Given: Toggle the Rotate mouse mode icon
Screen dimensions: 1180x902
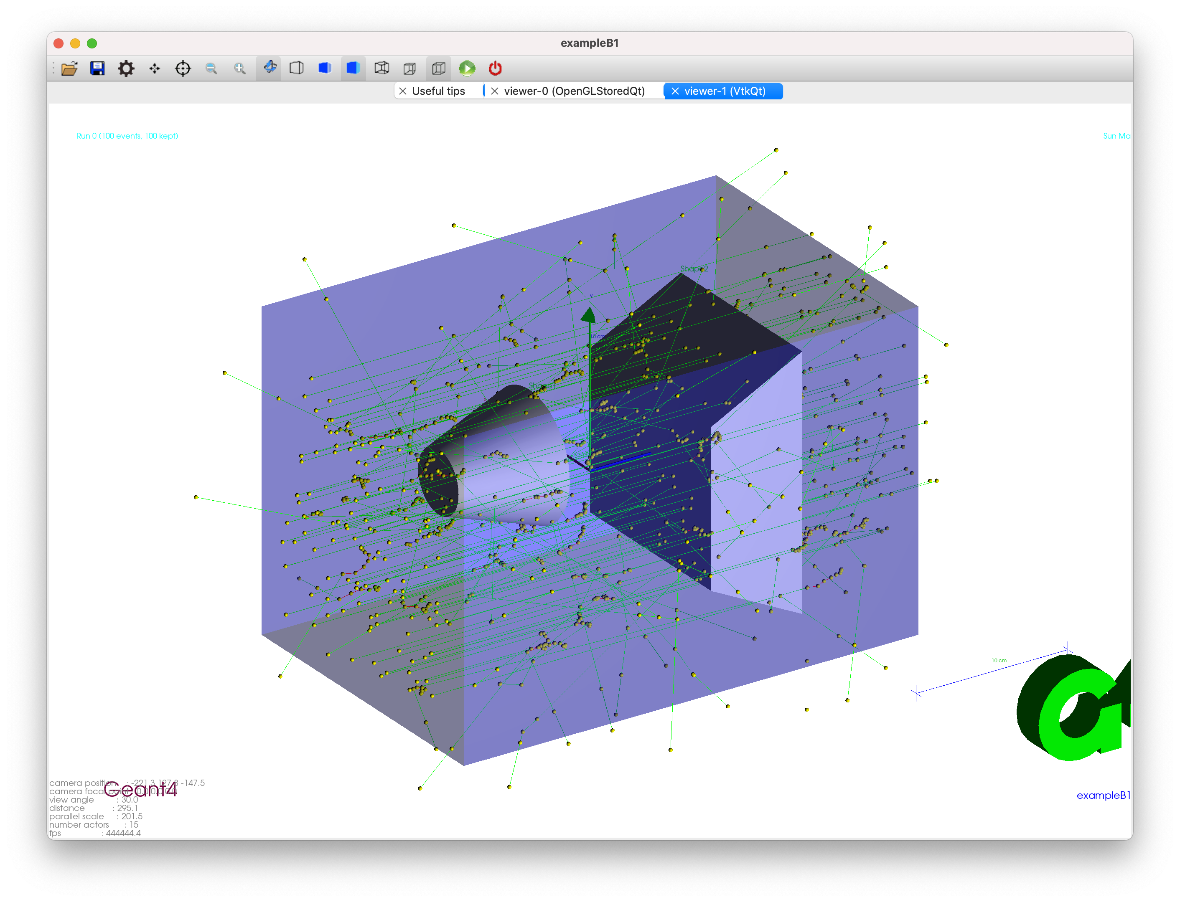Looking at the screenshot, I should (269, 68).
